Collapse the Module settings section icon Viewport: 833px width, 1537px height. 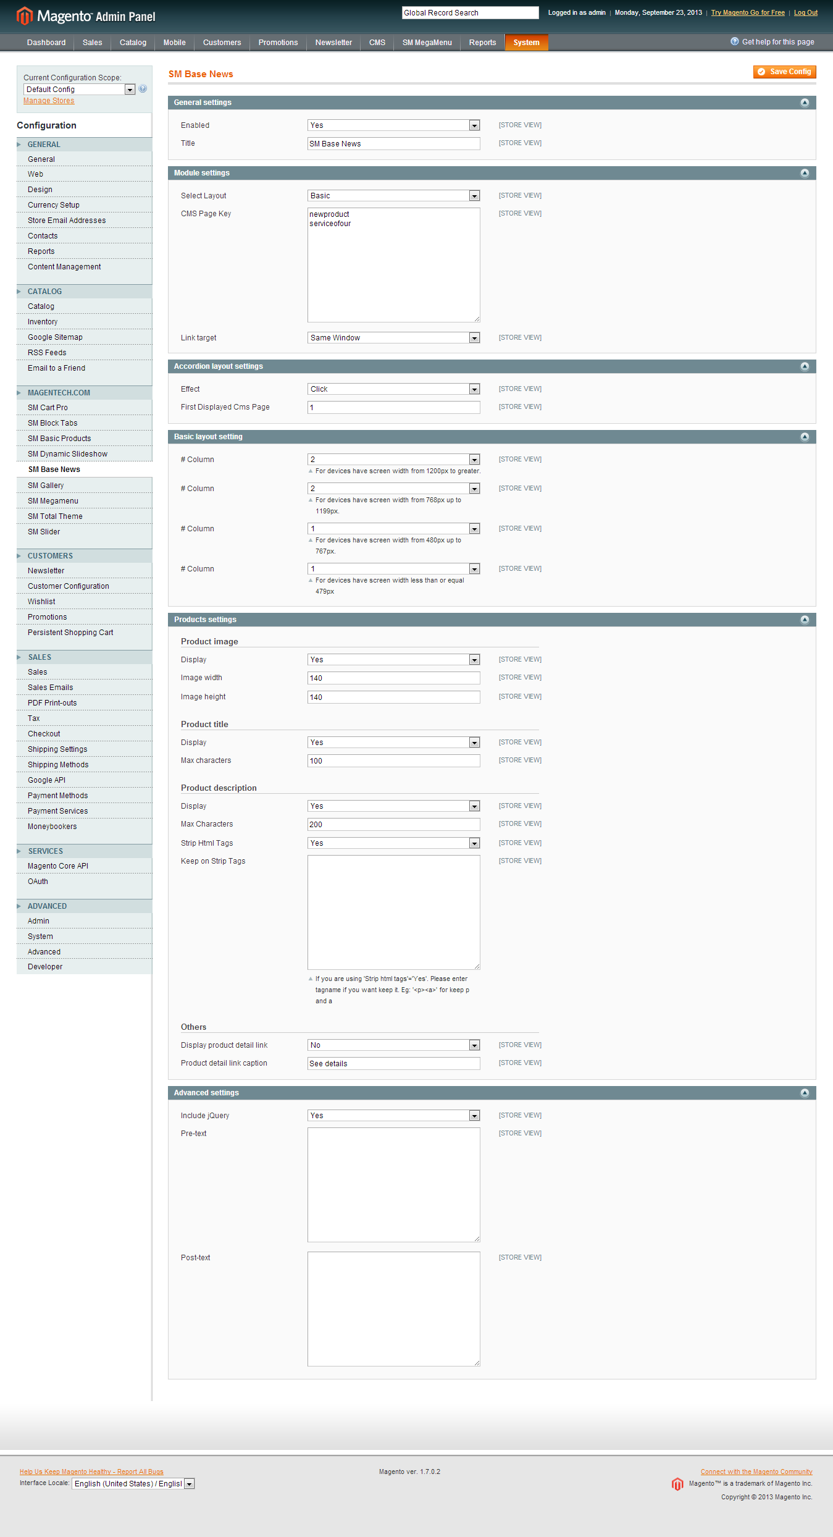click(x=805, y=173)
